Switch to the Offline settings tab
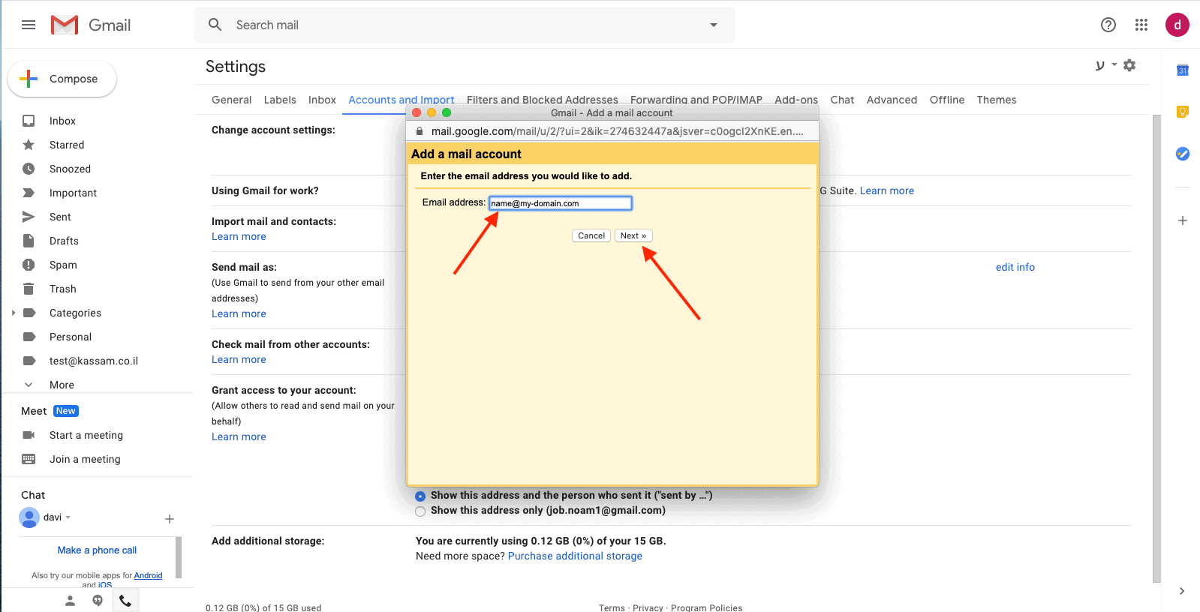The height and width of the screenshot is (612, 1200). (947, 100)
